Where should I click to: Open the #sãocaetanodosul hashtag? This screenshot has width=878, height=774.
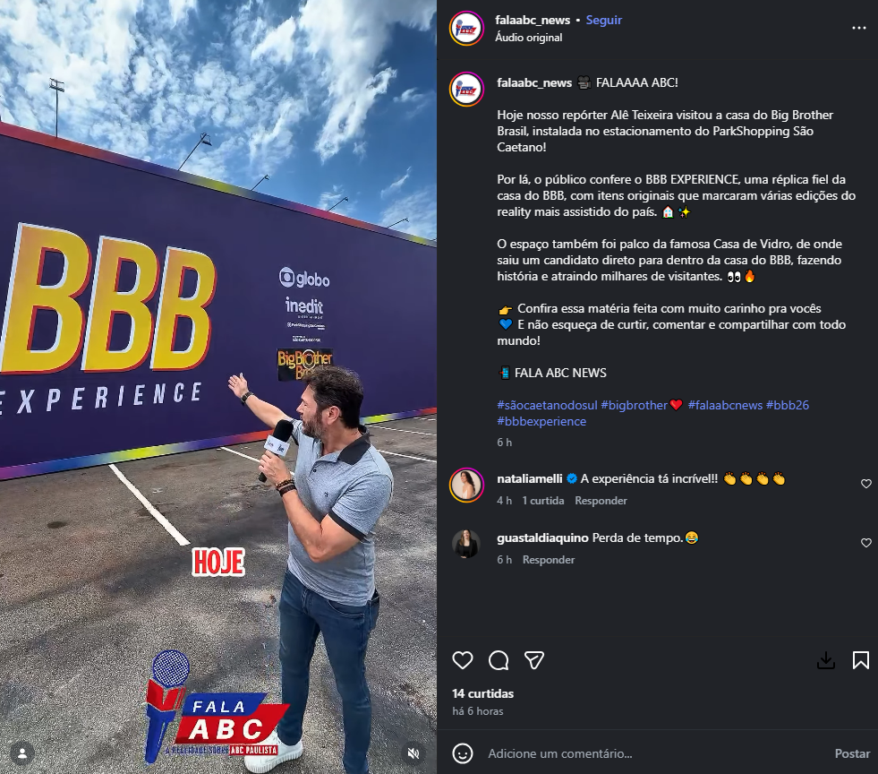point(547,405)
